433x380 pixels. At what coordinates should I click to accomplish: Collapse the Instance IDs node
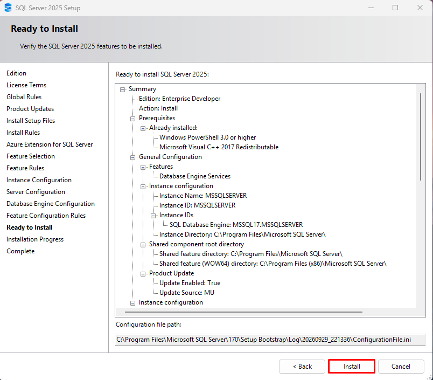click(153, 216)
